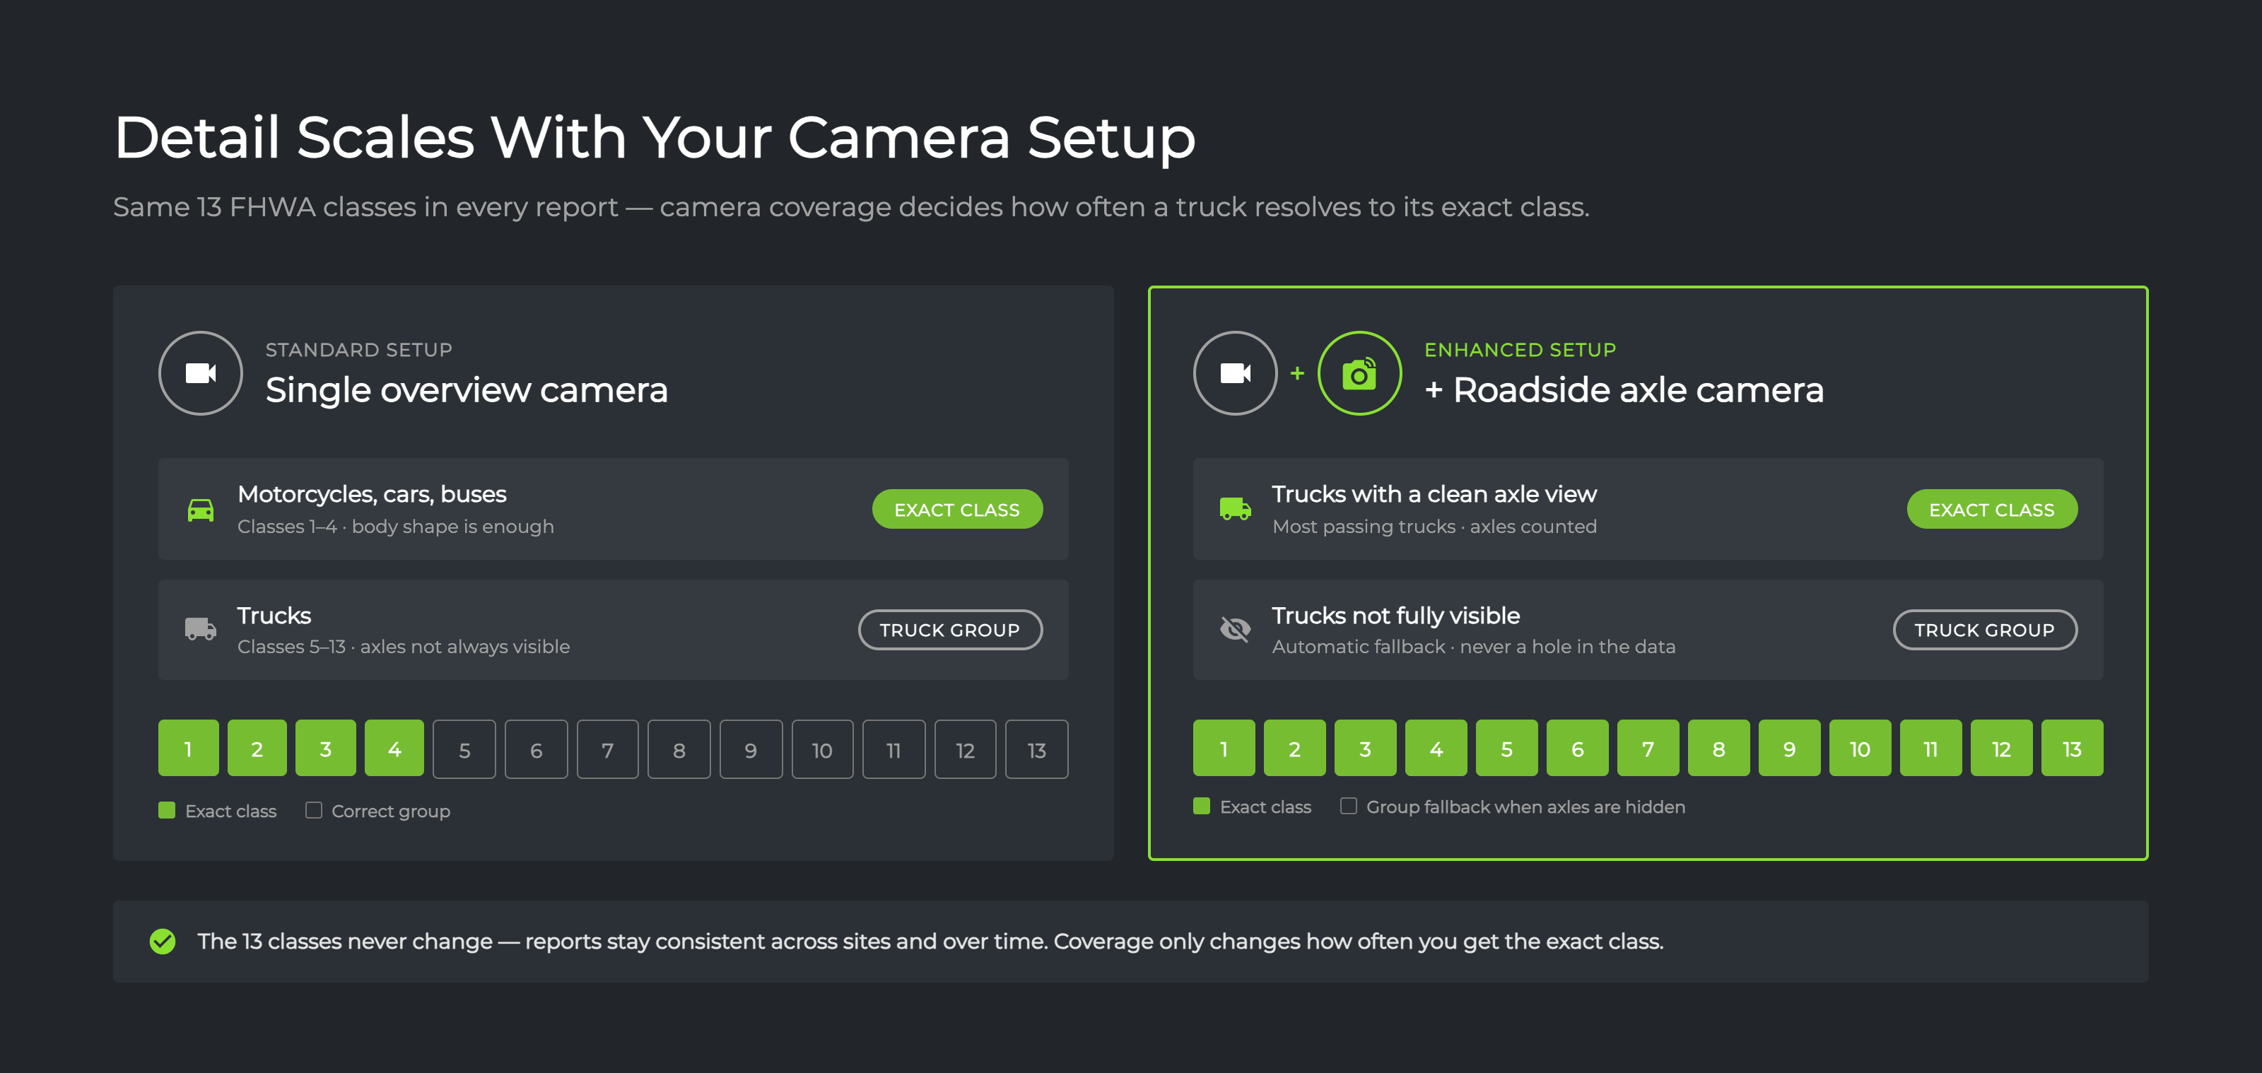Select outlined class 11 tile in Standard Setup
The image size is (2262, 1073).
[x=894, y=749]
